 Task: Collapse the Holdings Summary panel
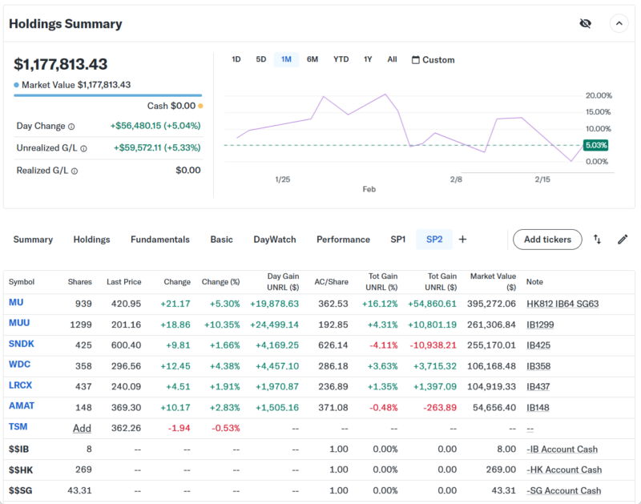(619, 23)
